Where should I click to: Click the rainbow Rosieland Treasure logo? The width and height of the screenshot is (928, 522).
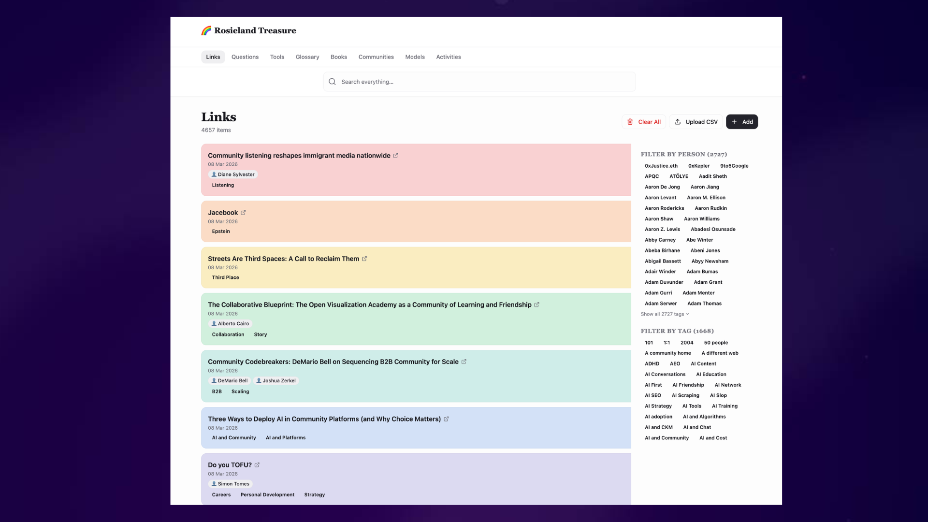pos(206,30)
